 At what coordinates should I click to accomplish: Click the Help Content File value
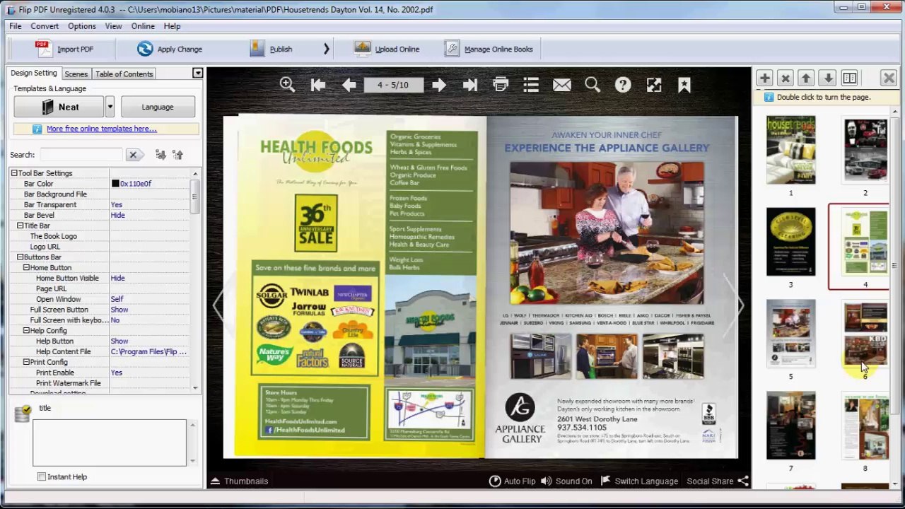point(149,351)
